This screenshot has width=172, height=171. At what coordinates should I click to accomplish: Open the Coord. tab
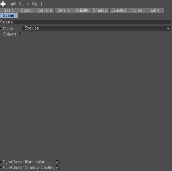27,10
